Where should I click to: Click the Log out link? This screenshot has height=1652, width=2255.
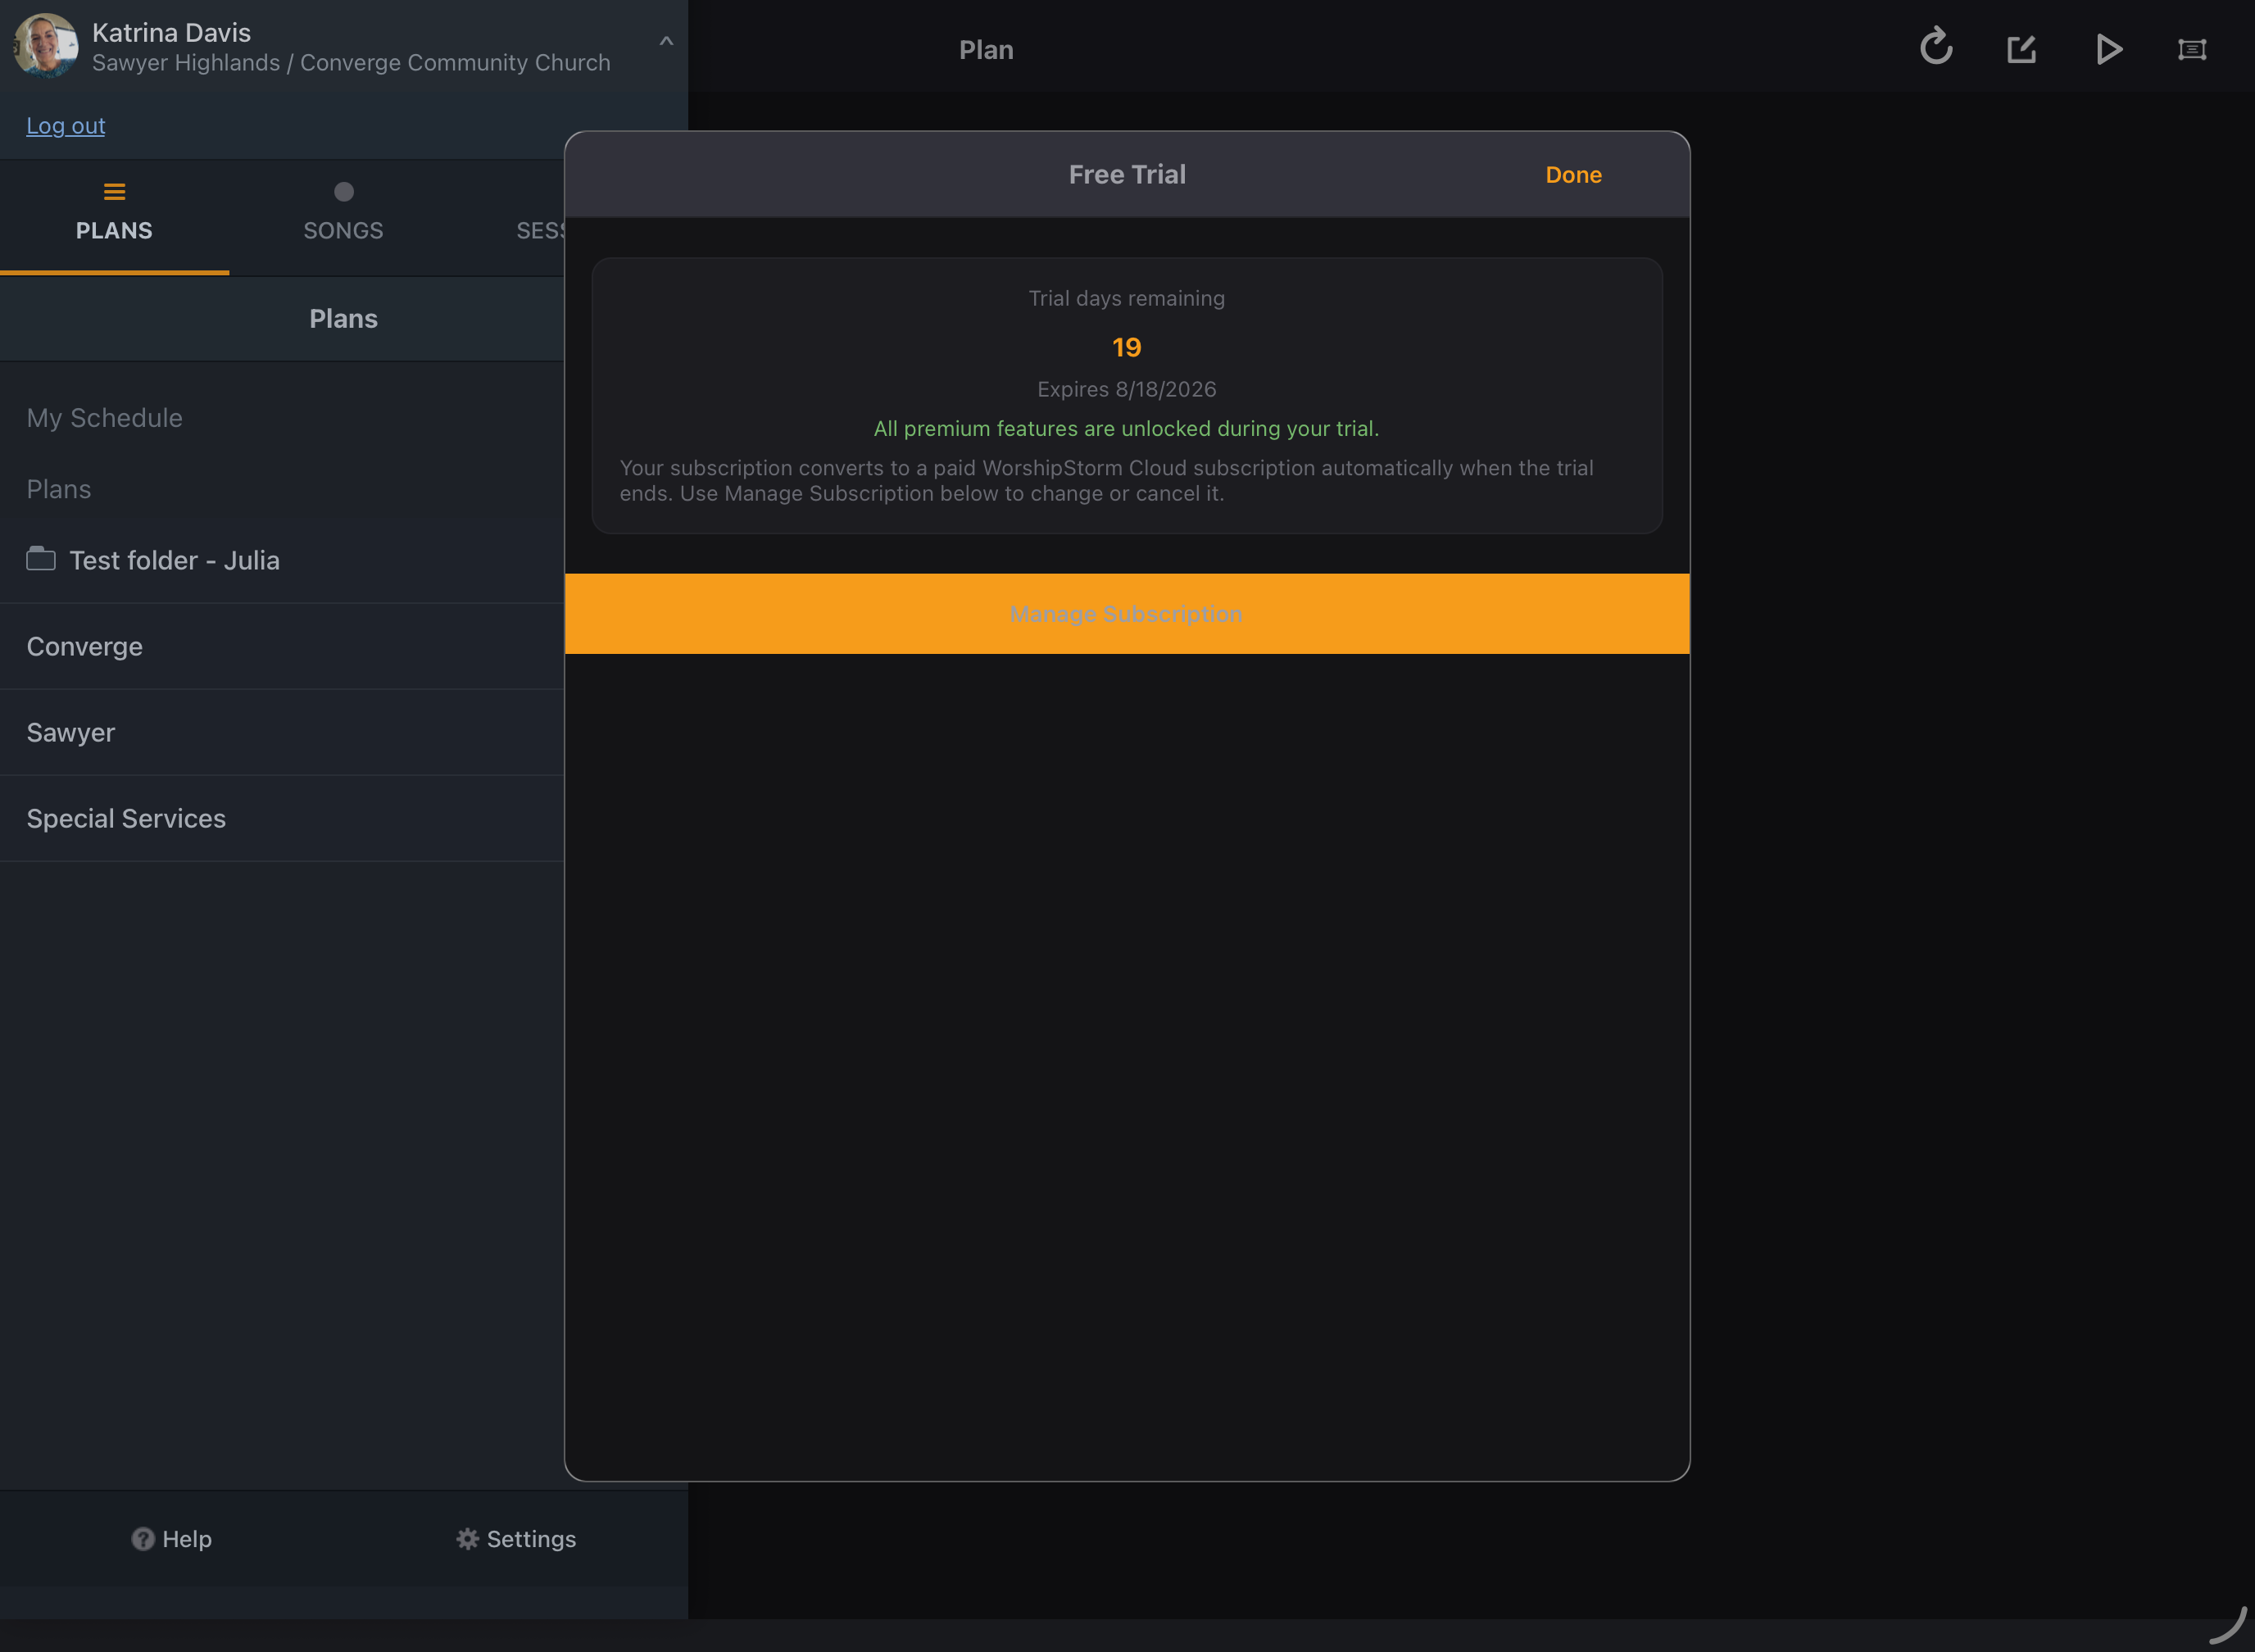click(65, 126)
